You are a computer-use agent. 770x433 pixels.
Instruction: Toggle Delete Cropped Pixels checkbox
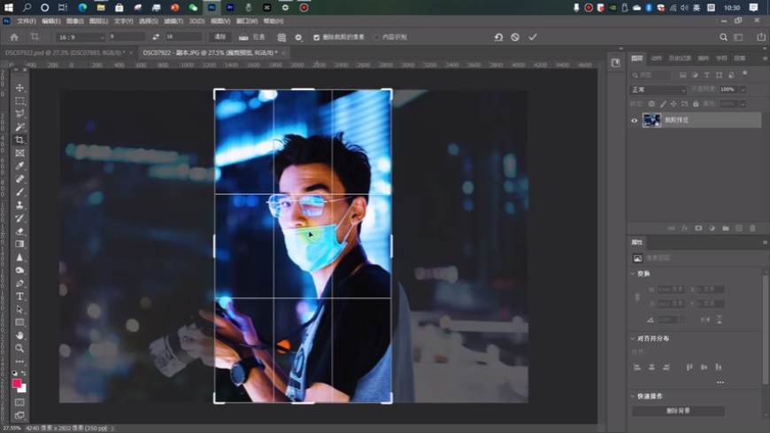(x=316, y=37)
